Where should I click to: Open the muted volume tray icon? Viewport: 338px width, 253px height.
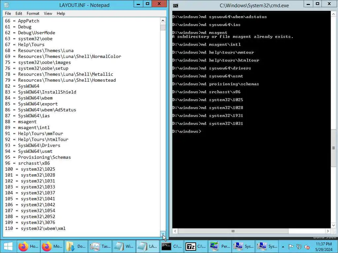click(x=307, y=247)
